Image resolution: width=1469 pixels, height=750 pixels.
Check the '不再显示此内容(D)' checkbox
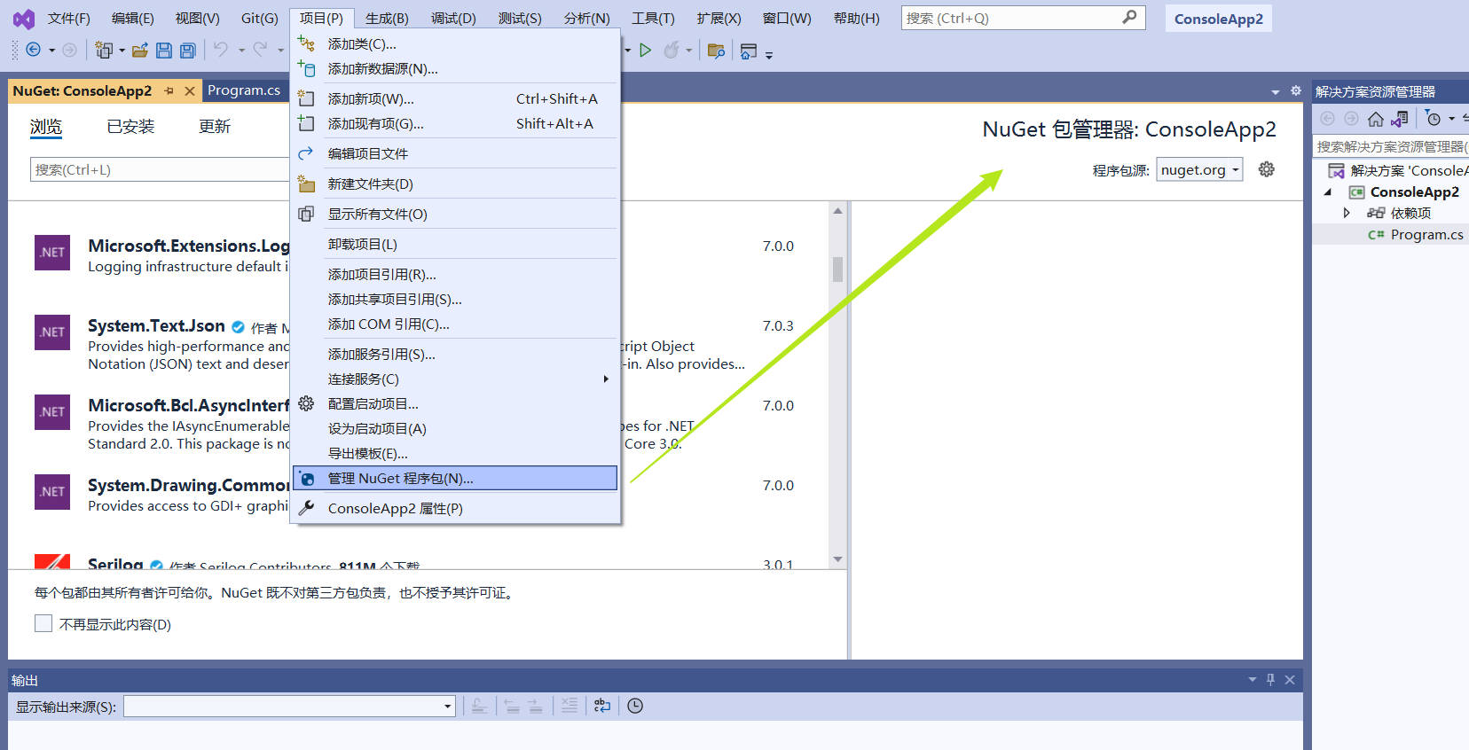(43, 623)
